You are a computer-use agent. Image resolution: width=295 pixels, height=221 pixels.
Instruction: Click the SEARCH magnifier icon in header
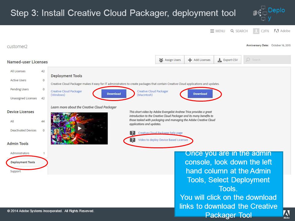[x=232, y=31]
